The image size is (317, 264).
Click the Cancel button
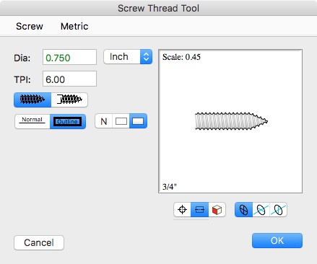point(39,242)
